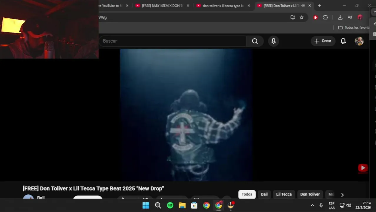Open the media controls icon in Chrome toolbar
Viewport: 376px width, 212px height.
350,17
